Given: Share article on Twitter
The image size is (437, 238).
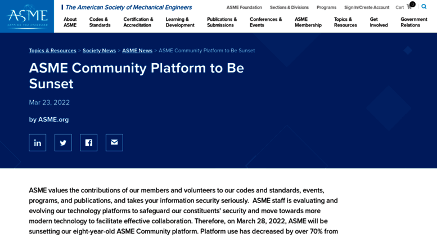Looking at the screenshot, I should coord(63,143).
